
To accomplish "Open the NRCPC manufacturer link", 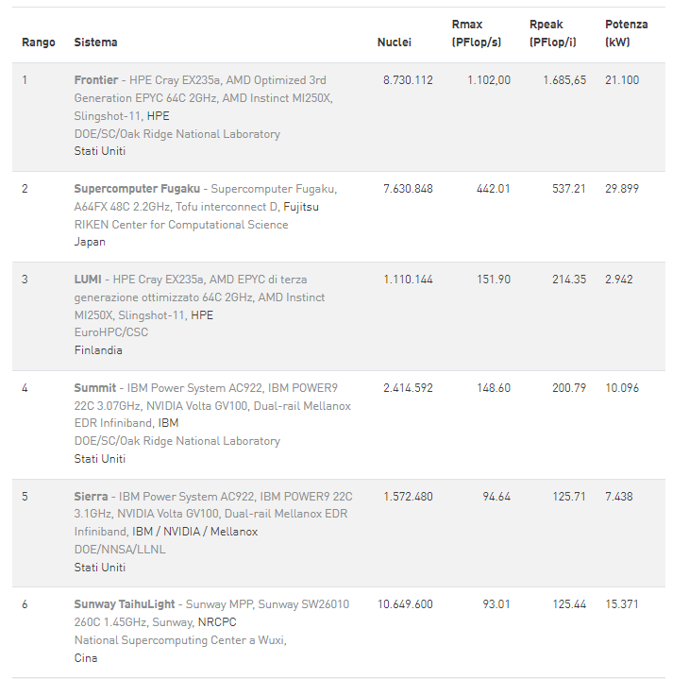I will [x=216, y=622].
